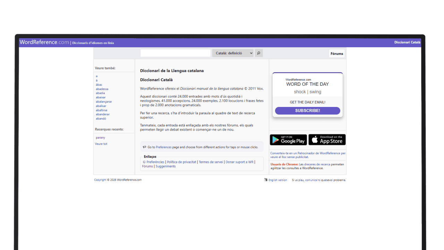Open the 'dreceres de recerca' link

317,164
